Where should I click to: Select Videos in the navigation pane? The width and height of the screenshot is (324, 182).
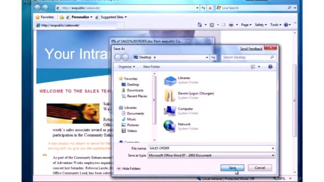pos(130,130)
